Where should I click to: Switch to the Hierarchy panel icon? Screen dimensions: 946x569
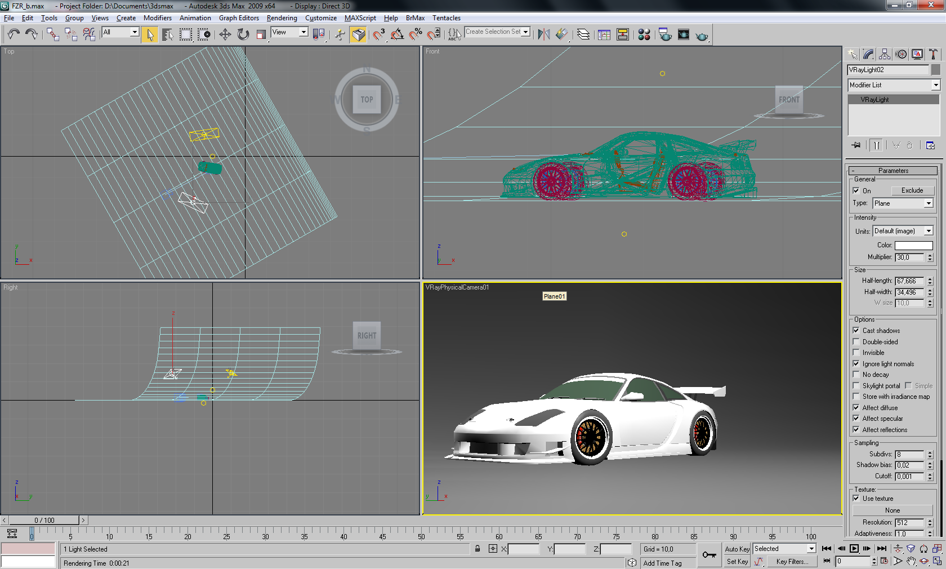pos(885,54)
